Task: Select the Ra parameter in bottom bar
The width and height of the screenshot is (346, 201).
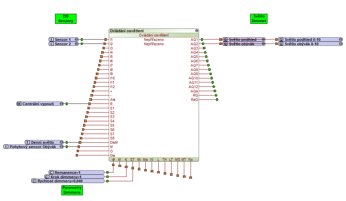Action: tap(190, 159)
